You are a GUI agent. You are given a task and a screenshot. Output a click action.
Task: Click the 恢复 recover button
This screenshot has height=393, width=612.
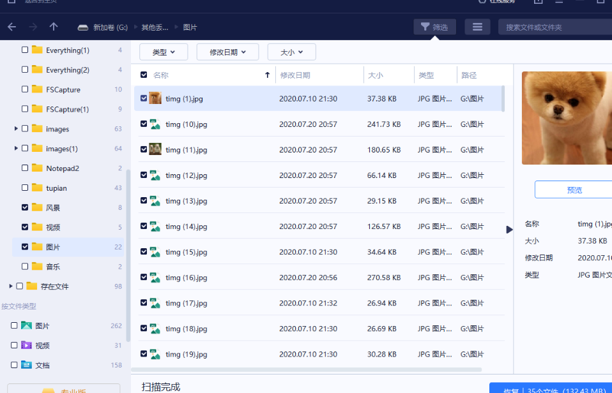click(x=551, y=389)
